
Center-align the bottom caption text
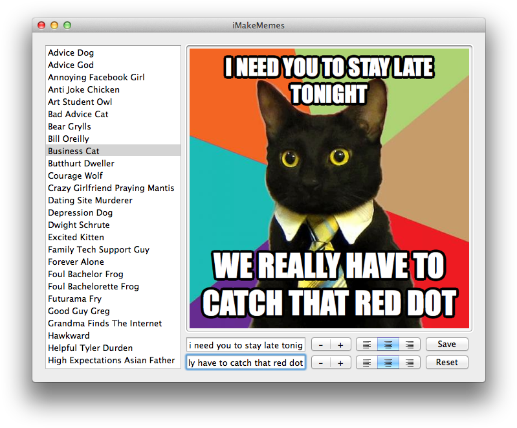[x=388, y=363]
